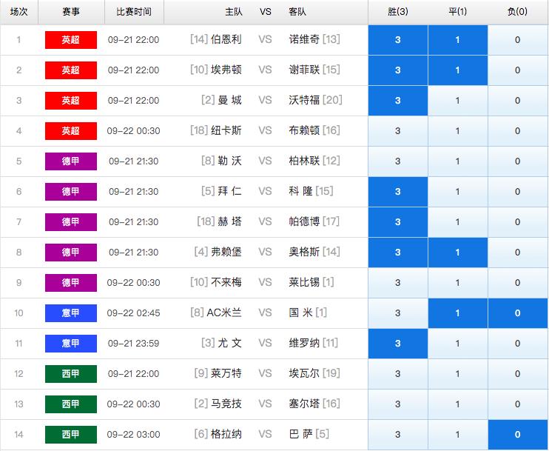Click match time 09-22 03:00
This screenshot has height=451, width=549.
coord(133,435)
